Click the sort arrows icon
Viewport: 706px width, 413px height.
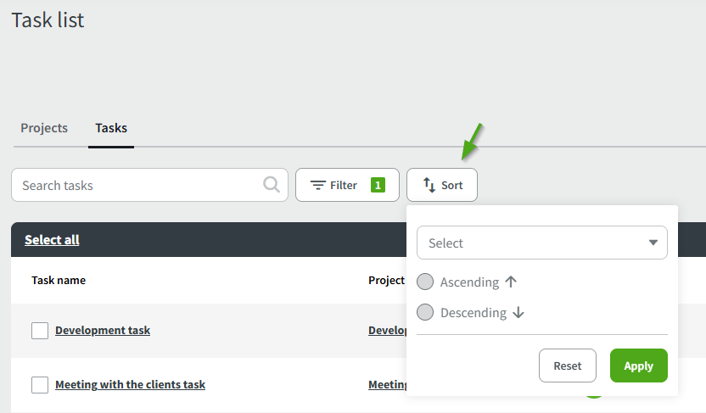[x=429, y=185]
